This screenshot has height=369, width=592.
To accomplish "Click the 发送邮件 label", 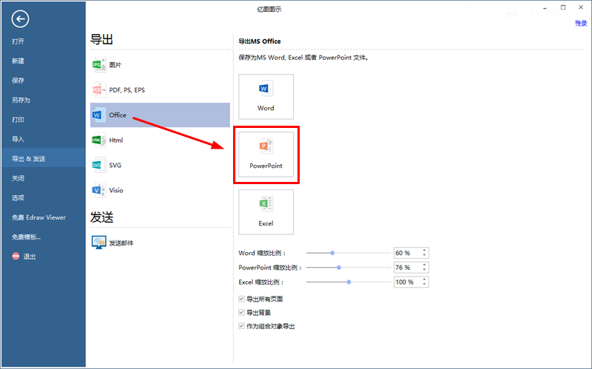I will (121, 243).
